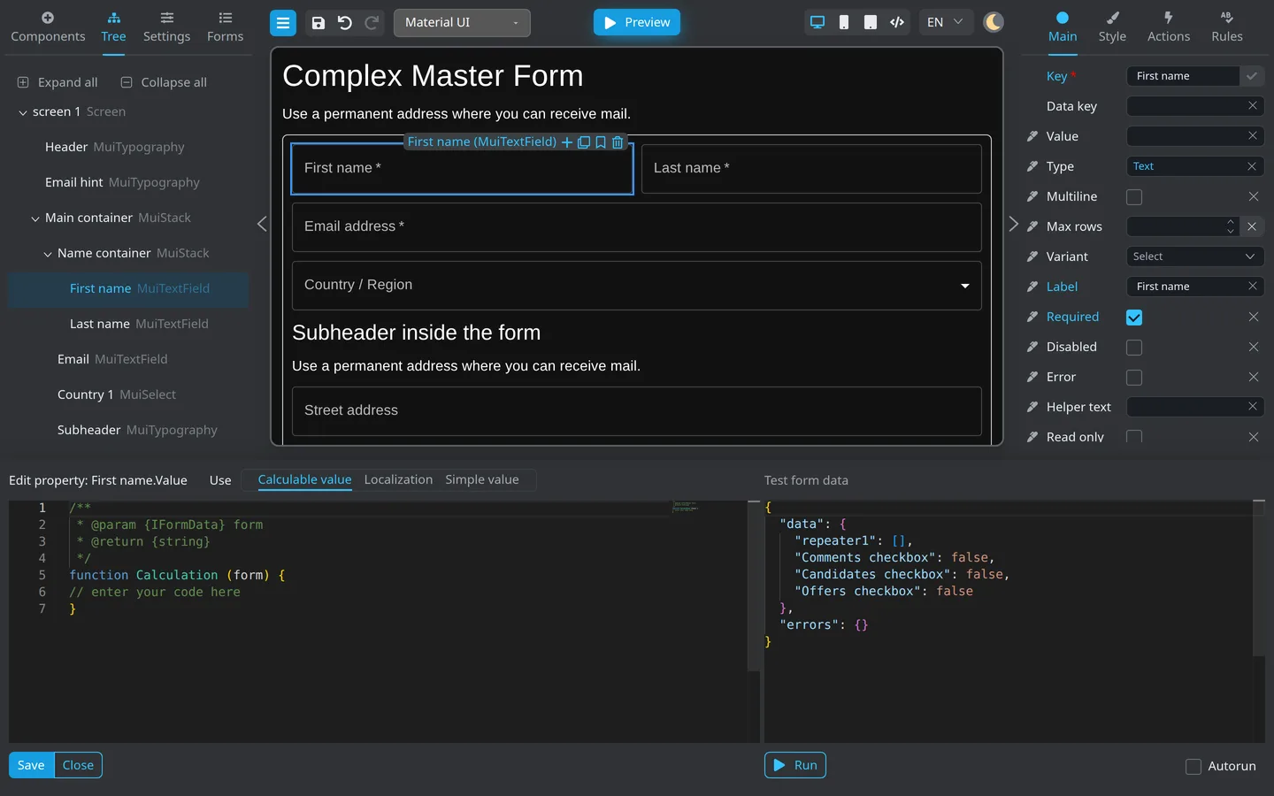Click the save floppy disk icon

(318, 23)
